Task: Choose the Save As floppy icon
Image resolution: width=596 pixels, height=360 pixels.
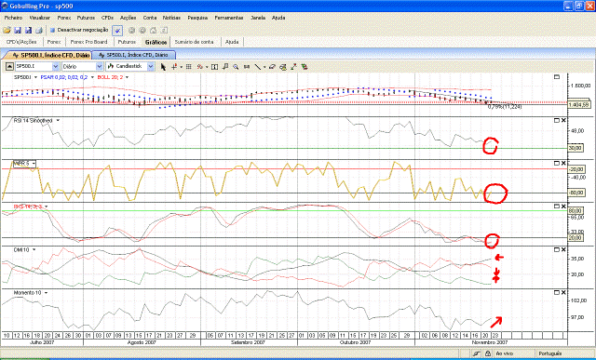Action: [x=28, y=30]
